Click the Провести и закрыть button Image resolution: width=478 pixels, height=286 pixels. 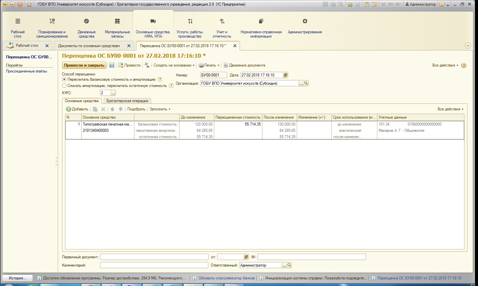pyautogui.click(x=84, y=65)
